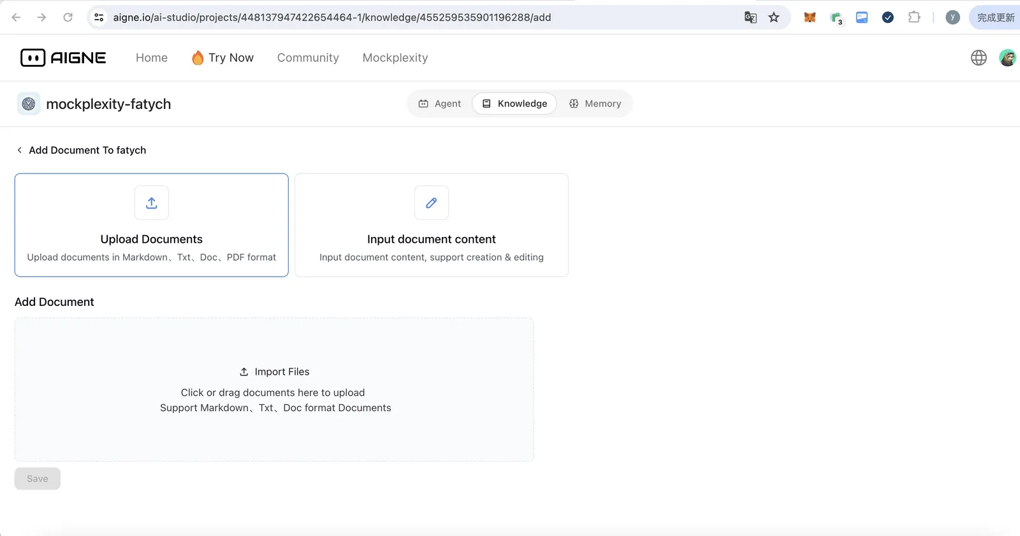Open the Home navigation link
Screen dimensions: 1020x536
(152, 58)
